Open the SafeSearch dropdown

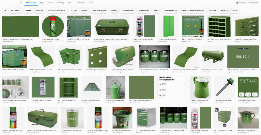(x=253, y=3)
